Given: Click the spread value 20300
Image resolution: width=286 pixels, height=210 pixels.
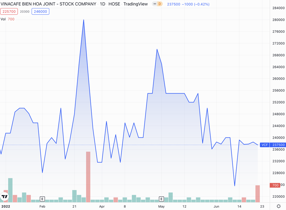Looking at the screenshot, I should [x=25, y=11].
